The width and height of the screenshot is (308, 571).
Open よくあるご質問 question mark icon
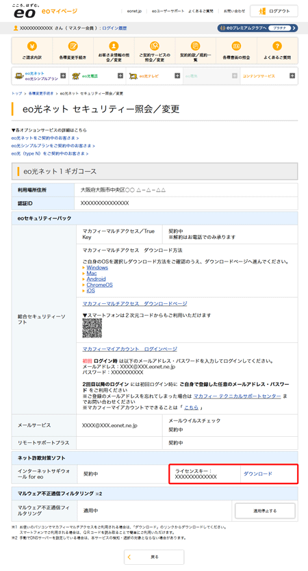(277, 47)
